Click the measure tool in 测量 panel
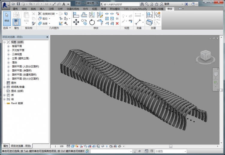The width and height of the screenshot is (225, 155). 138,23
